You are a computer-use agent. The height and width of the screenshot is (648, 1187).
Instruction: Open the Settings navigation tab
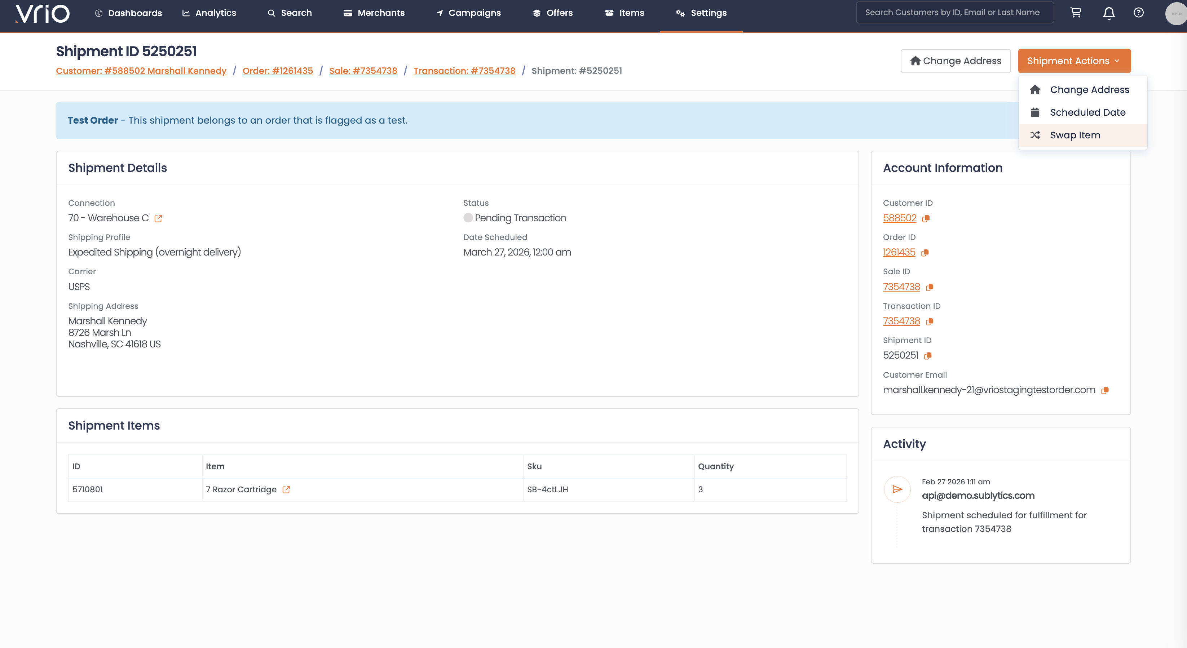(701, 13)
